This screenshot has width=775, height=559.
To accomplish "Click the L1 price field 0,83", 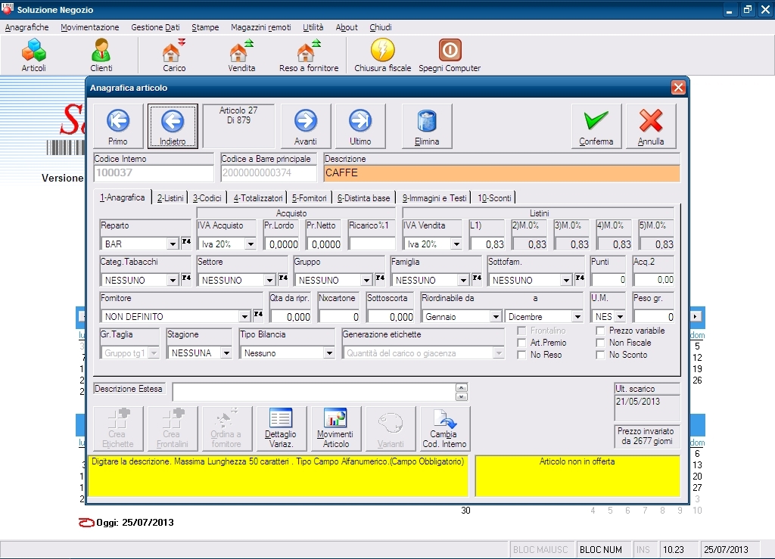I will pyautogui.click(x=487, y=244).
